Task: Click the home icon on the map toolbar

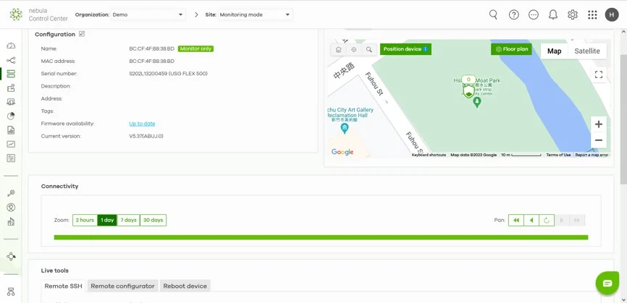Action: [338, 49]
